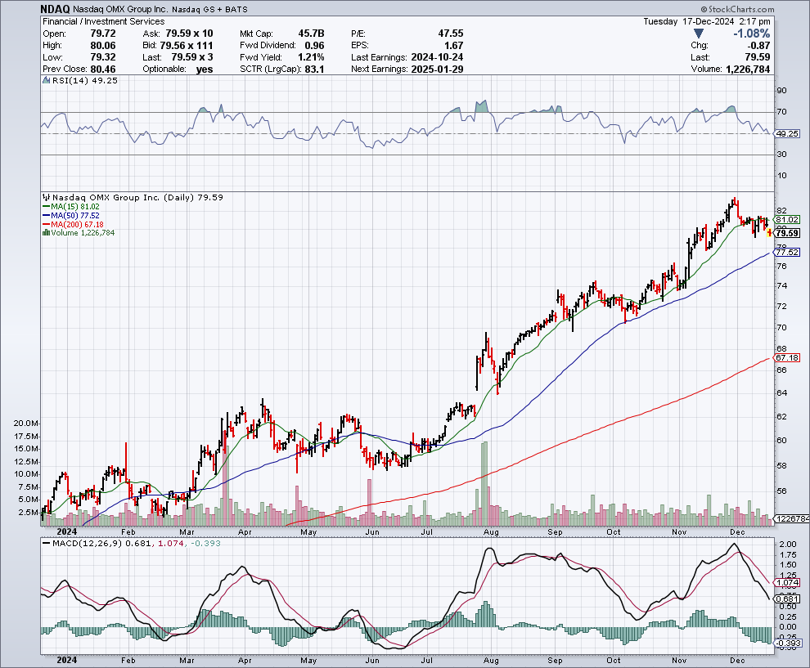Screen dimensions: 810x668
Task: Click the Last Earnings date 2024-10-24
Action: click(437, 57)
